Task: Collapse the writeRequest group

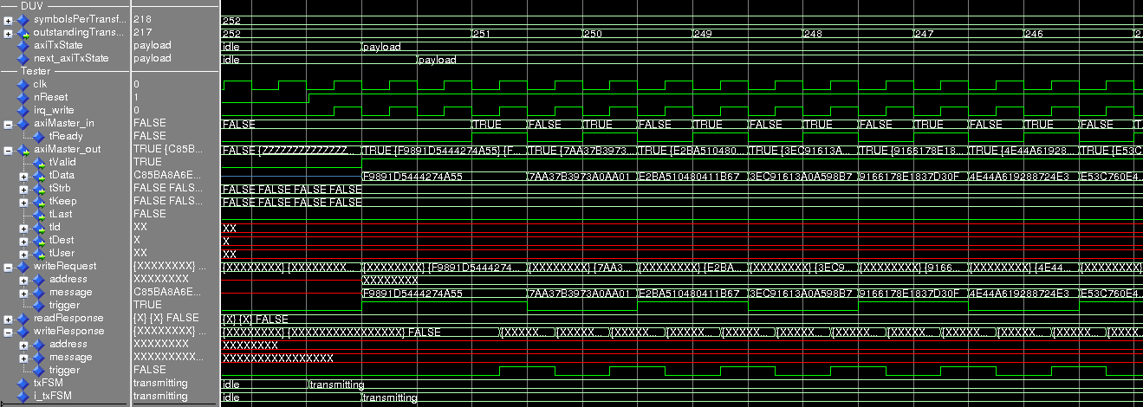Action: [8, 266]
